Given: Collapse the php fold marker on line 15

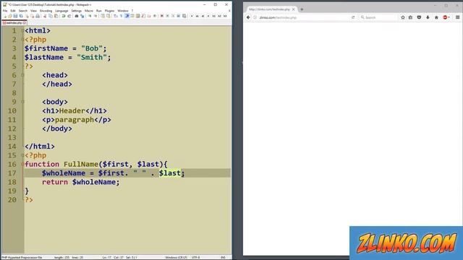Looking at the screenshot, I should tap(22, 155).
